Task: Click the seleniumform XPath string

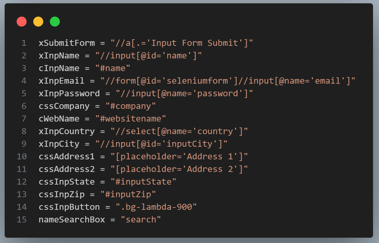Action: coord(228,81)
